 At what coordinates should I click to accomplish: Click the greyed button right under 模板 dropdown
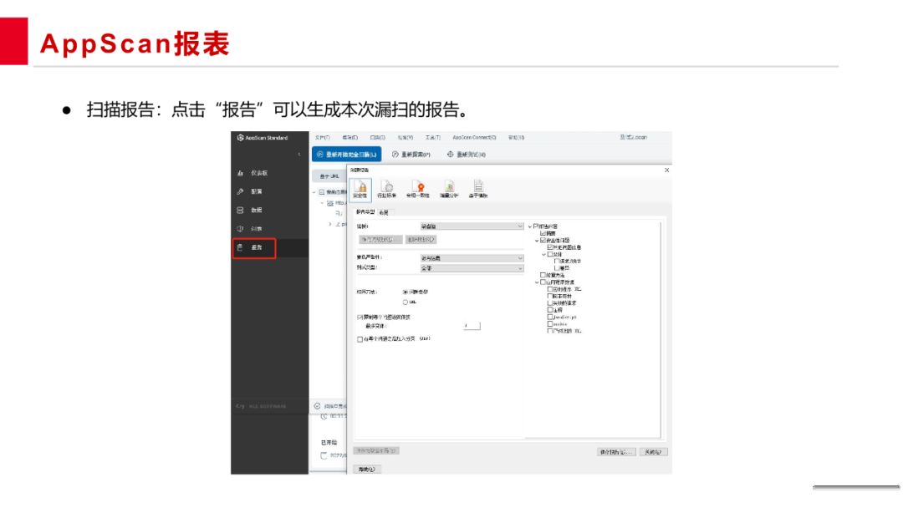pyautogui.click(x=380, y=240)
